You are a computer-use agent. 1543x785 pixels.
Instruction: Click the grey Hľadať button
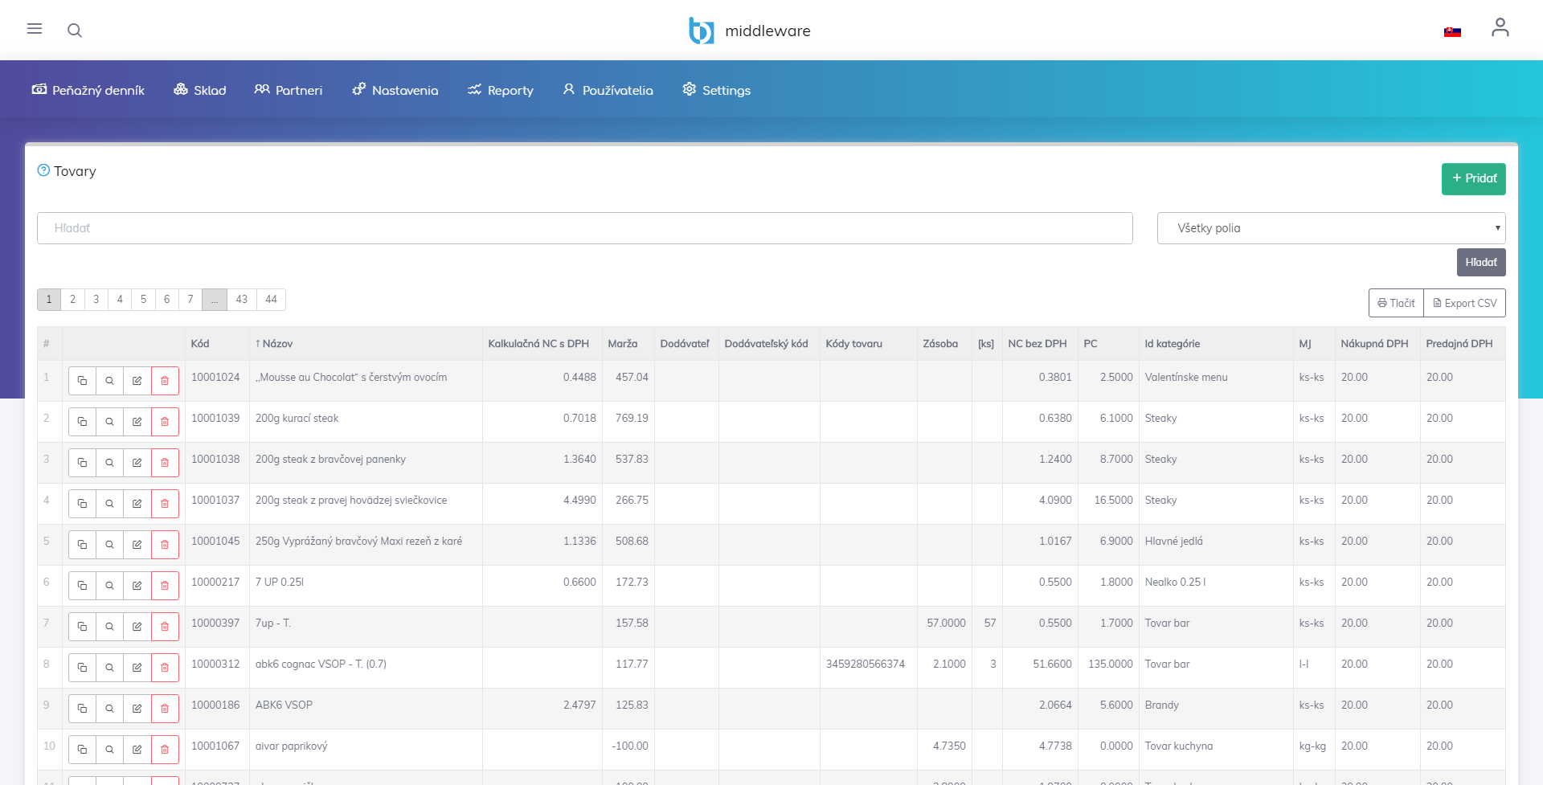[1480, 262]
